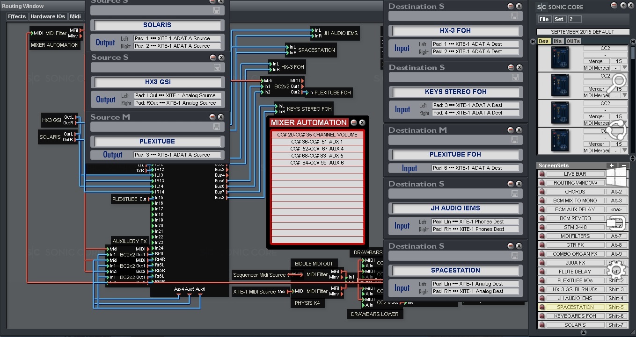Viewport: 636px width, 337px height.
Task: Click the save disk icon in HX3 GSi panel
Action: 217,68
